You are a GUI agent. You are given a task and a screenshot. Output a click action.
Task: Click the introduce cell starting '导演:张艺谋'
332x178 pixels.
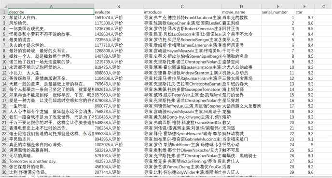182,166
